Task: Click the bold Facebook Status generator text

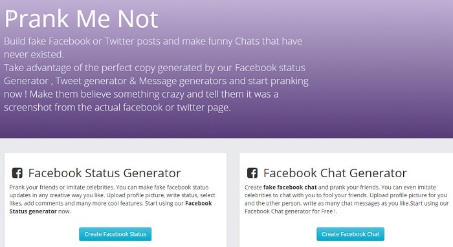Action: pos(111,207)
